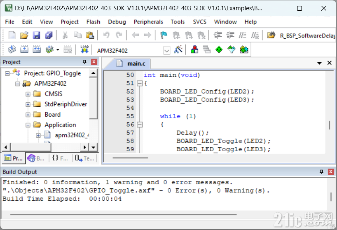Viewport: 337px width, 230px height.
Task: Close the Build Output panel
Action: click(331, 171)
